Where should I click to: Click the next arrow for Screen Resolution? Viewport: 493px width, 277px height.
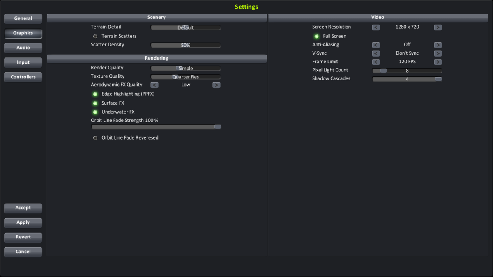(438, 27)
